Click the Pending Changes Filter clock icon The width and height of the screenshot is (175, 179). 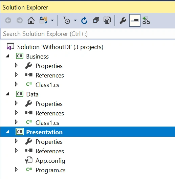click(67, 20)
